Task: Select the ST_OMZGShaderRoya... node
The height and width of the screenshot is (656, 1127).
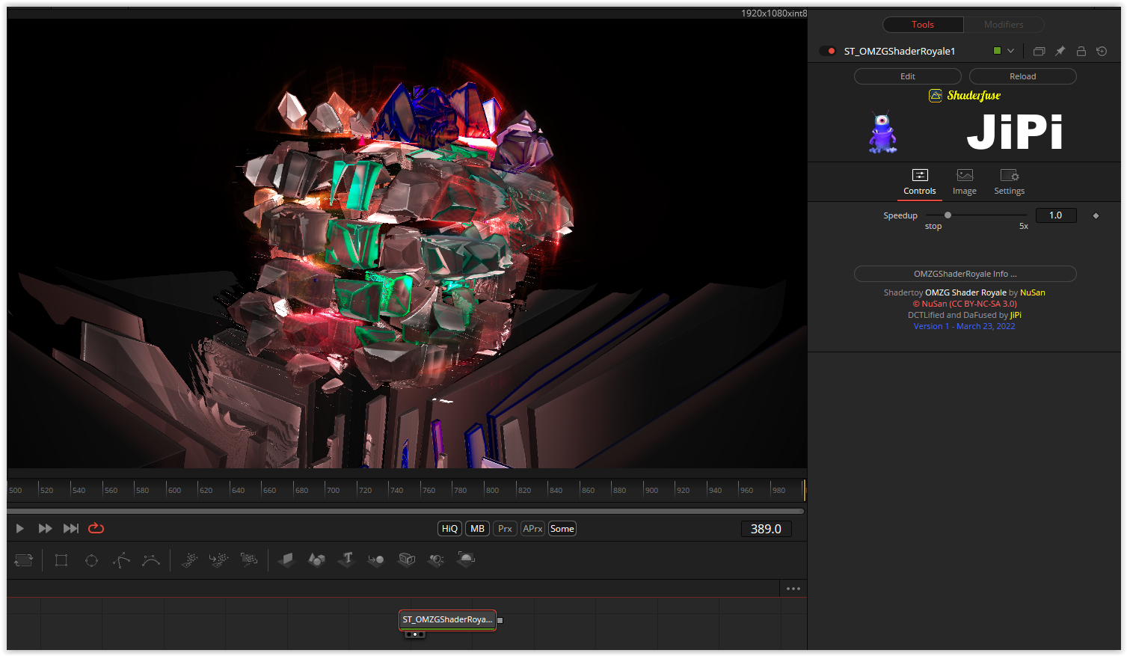Action: pyautogui.click(x=447, y=619)
